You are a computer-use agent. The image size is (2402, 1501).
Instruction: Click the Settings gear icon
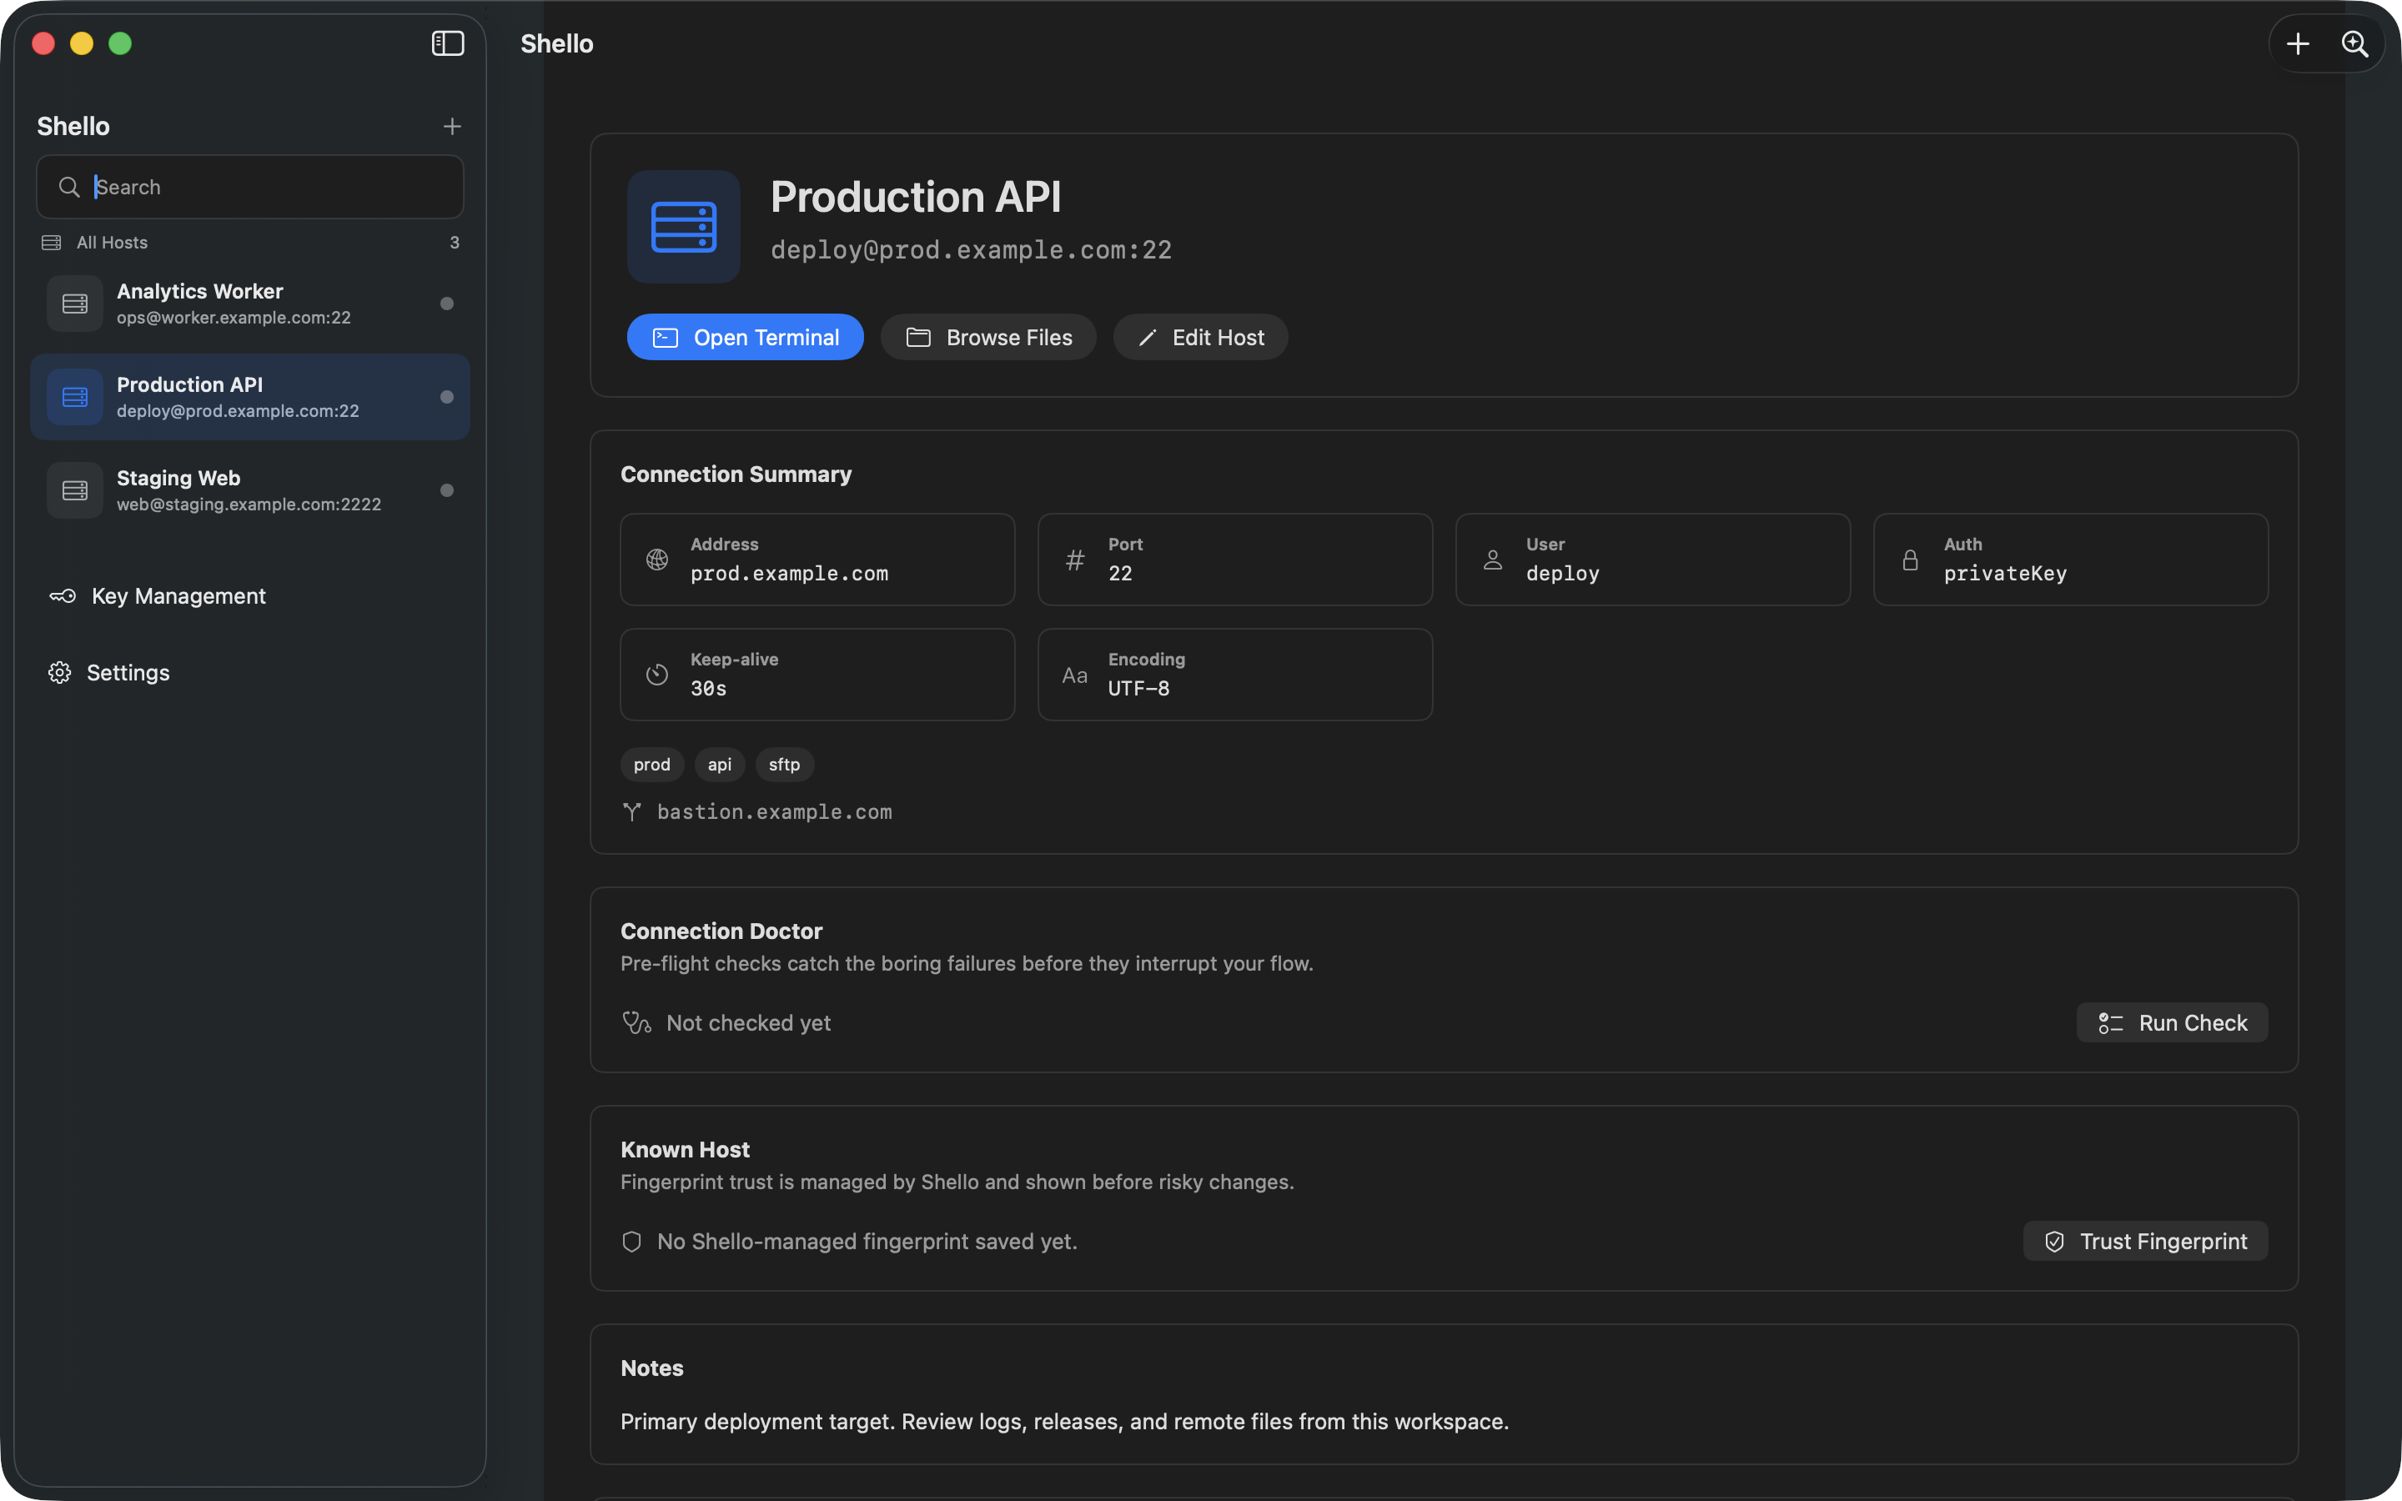click(59, 672)
